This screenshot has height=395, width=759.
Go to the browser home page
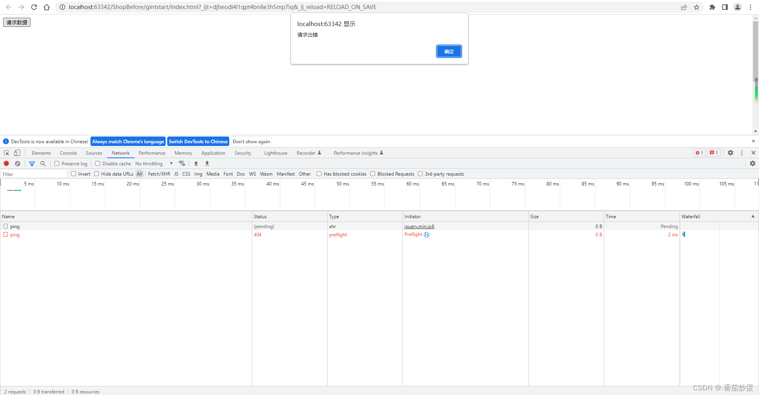tap(47, 7)
